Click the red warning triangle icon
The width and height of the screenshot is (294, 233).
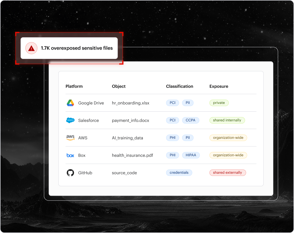pos(31,48)
